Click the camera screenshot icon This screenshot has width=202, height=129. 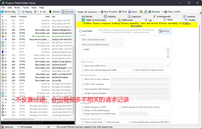pyautogui.click(x=141, y=12)
